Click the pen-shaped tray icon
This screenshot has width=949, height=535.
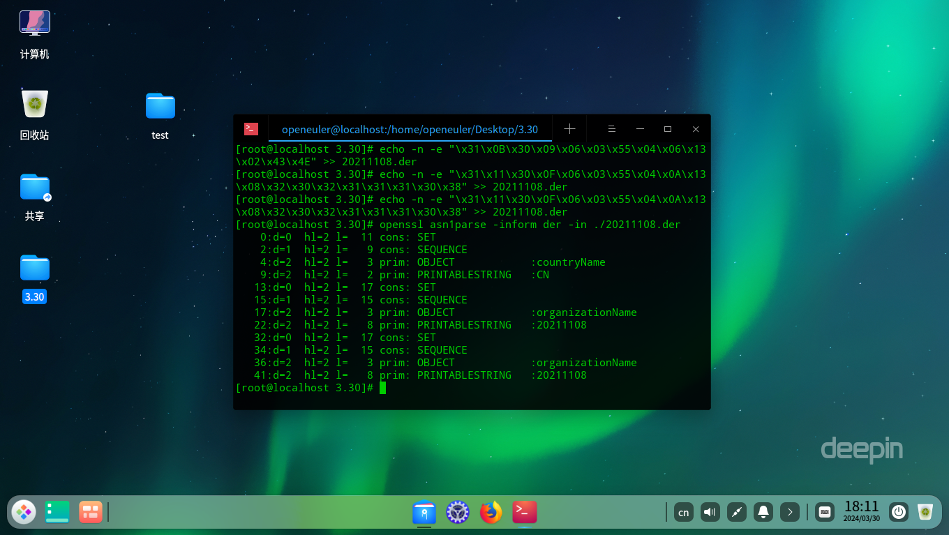click(737, 512)
